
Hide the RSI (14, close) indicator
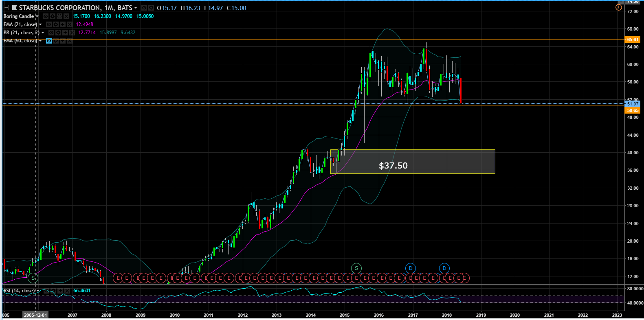click(x=46, y=291)
